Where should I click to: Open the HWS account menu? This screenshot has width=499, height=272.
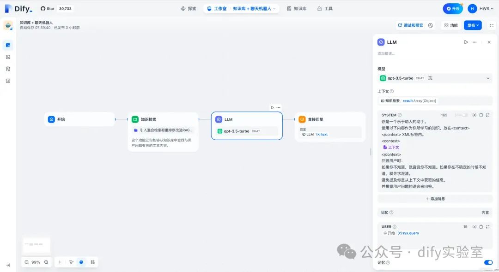[481, 9]
